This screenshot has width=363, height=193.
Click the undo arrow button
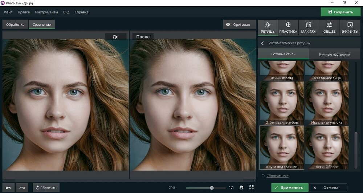pyautogui.click(x=8, y=188)
